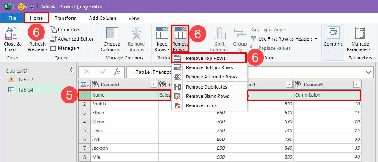Click the smiley feedback icon
Viewport: 378px width, 162px height.
tap(21, 6)
